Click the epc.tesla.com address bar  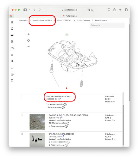(x=69, y=10)
